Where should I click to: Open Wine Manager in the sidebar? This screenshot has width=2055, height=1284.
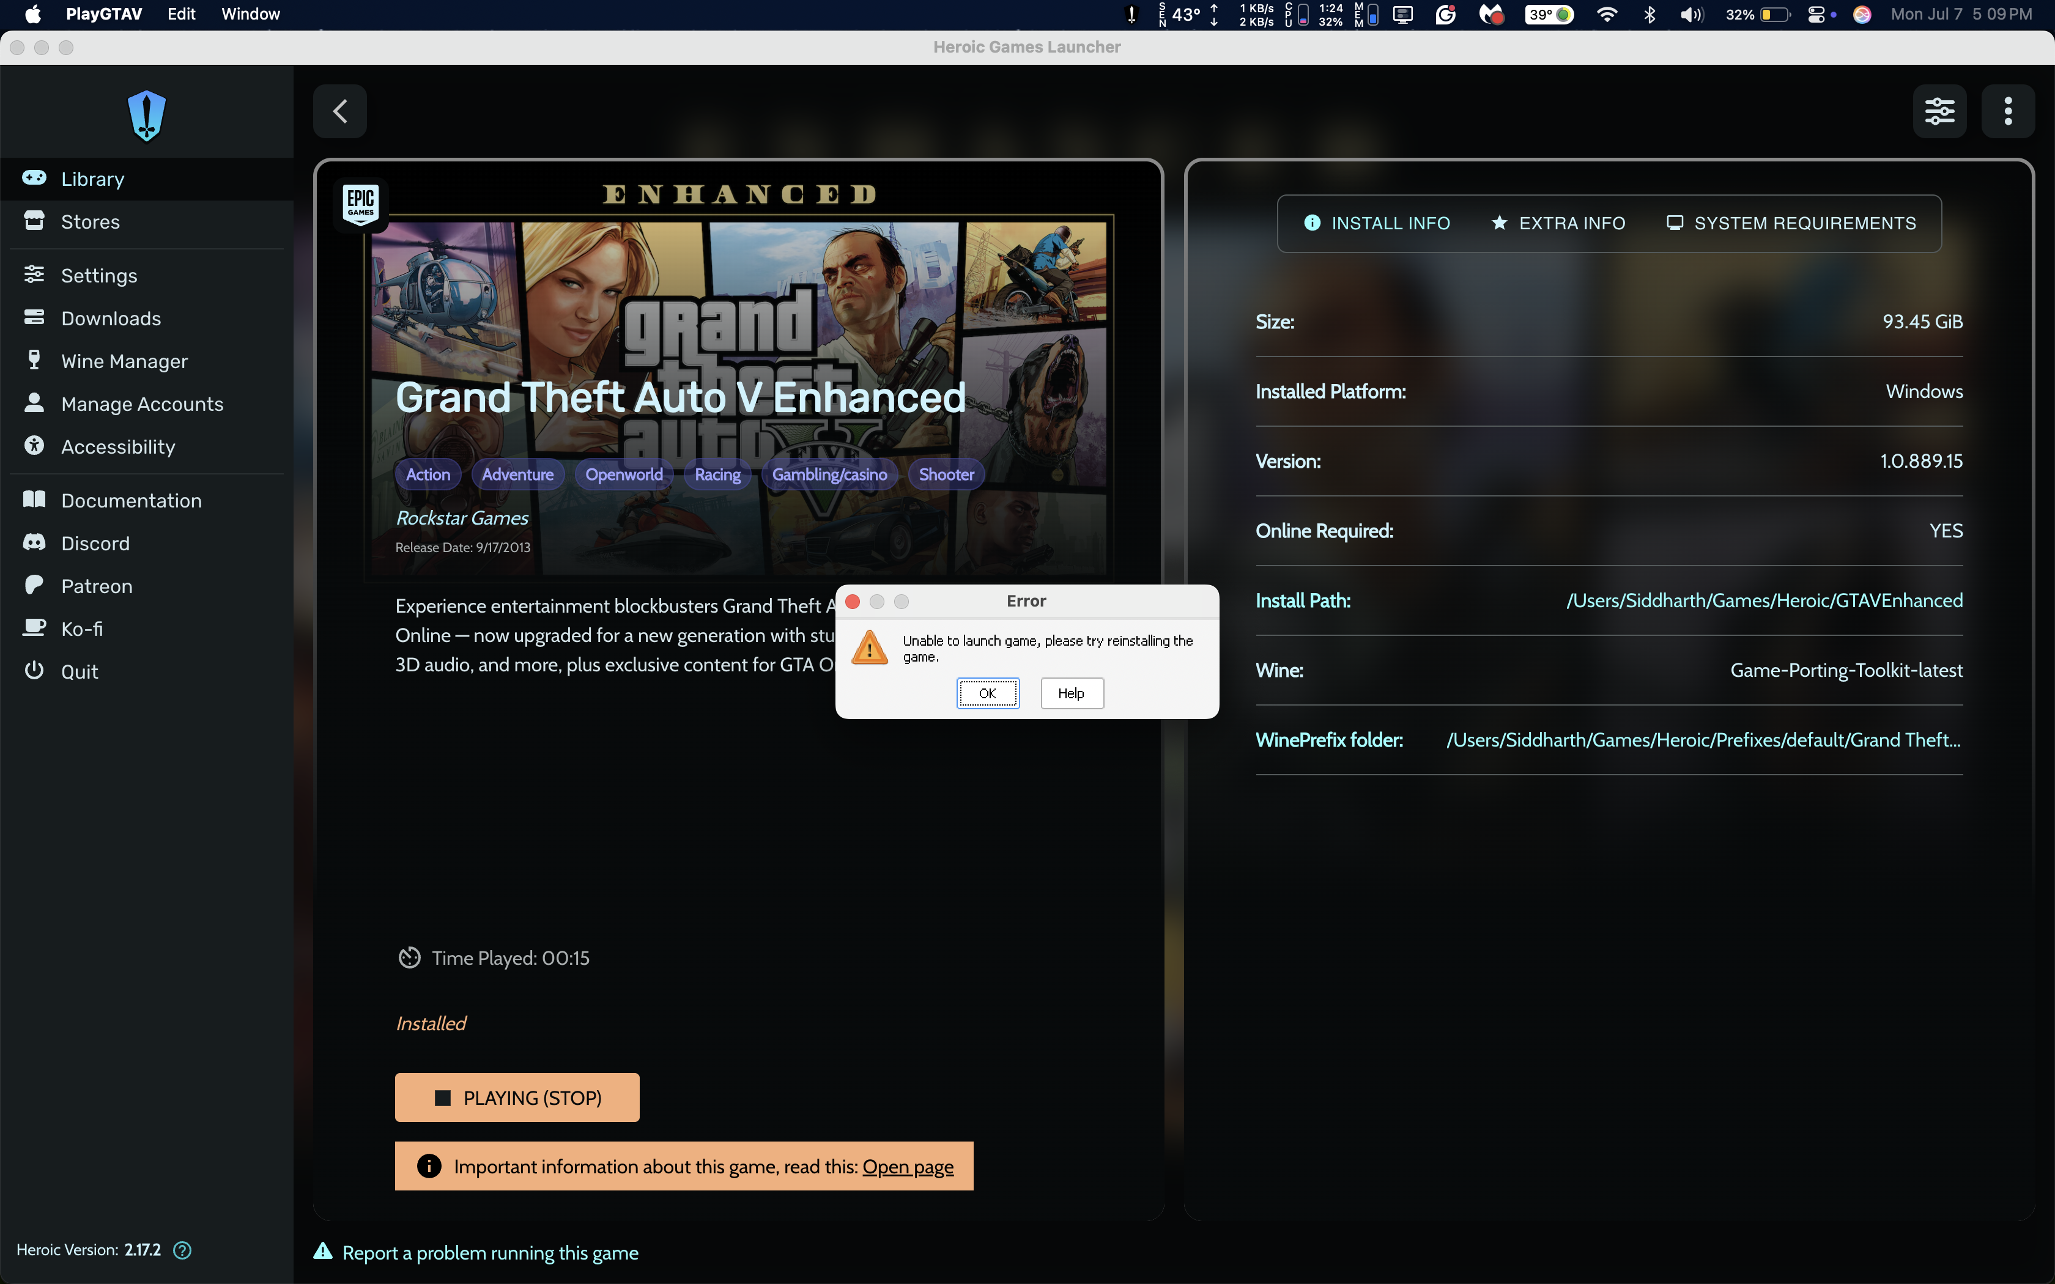click(146, 361)
